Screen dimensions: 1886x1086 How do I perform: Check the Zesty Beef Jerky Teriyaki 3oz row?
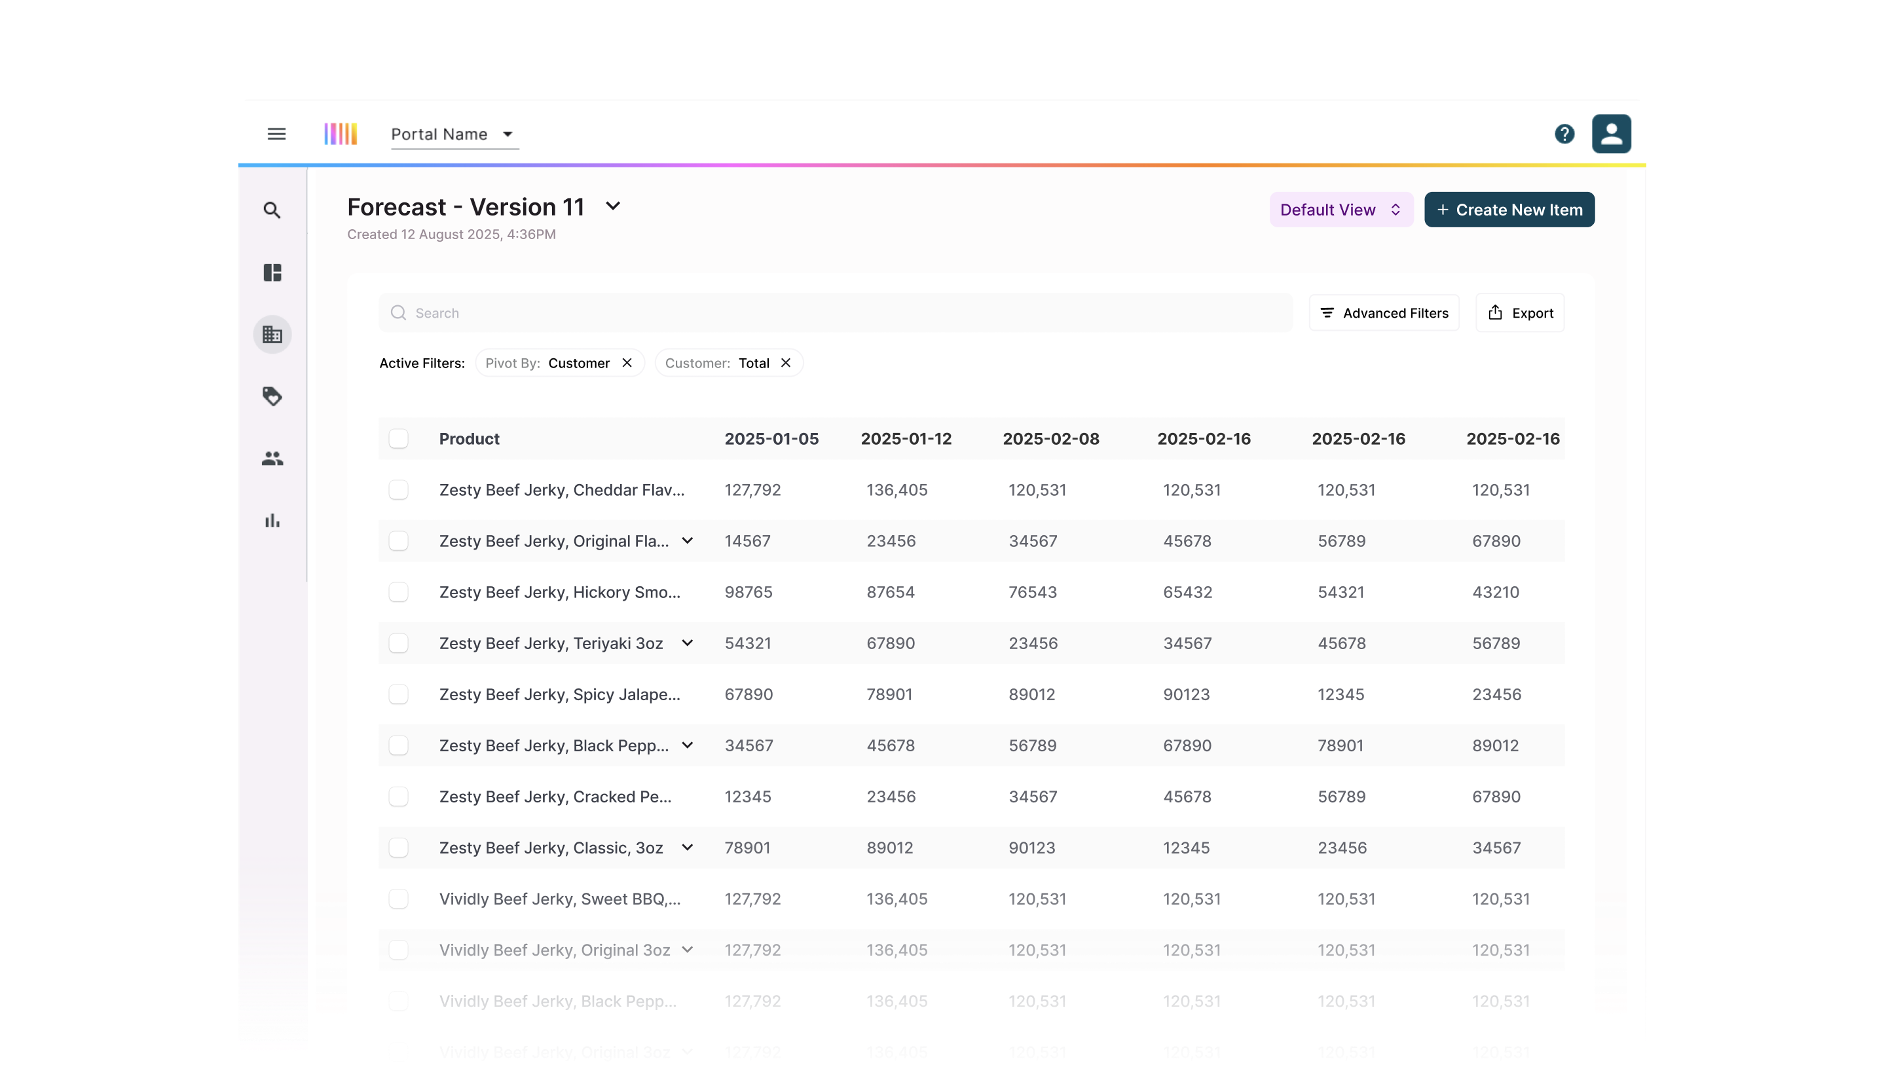tap(398, 643)
